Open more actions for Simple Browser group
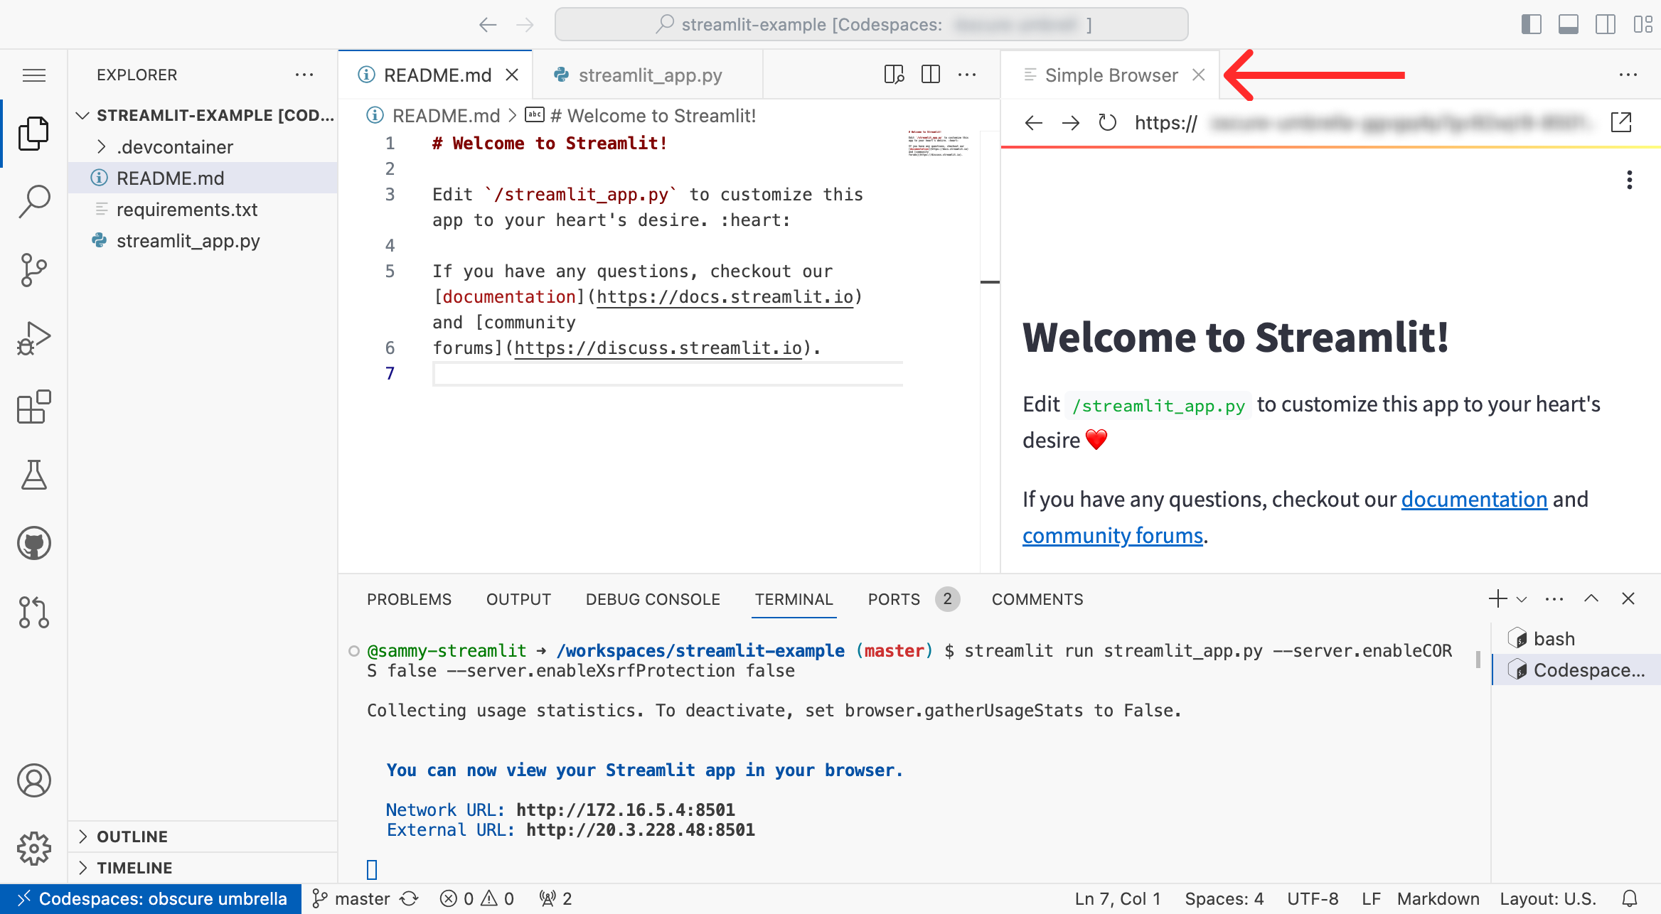 (x=1628, y=75)
